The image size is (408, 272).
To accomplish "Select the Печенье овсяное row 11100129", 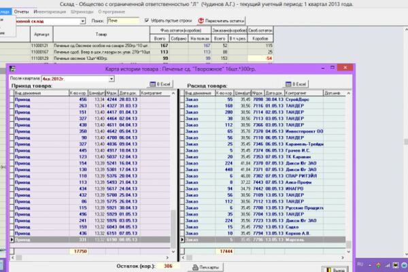I will 137,58.
